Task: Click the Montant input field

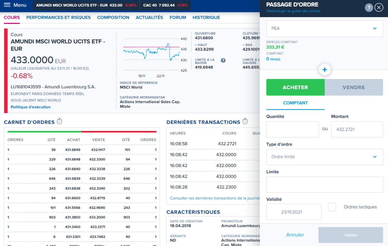Action: coord(357,129)
